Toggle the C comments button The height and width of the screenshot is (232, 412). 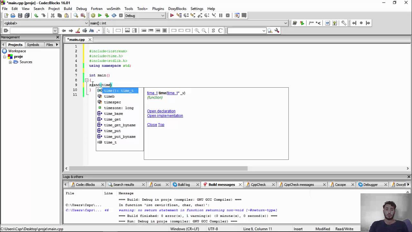point(220,31)
